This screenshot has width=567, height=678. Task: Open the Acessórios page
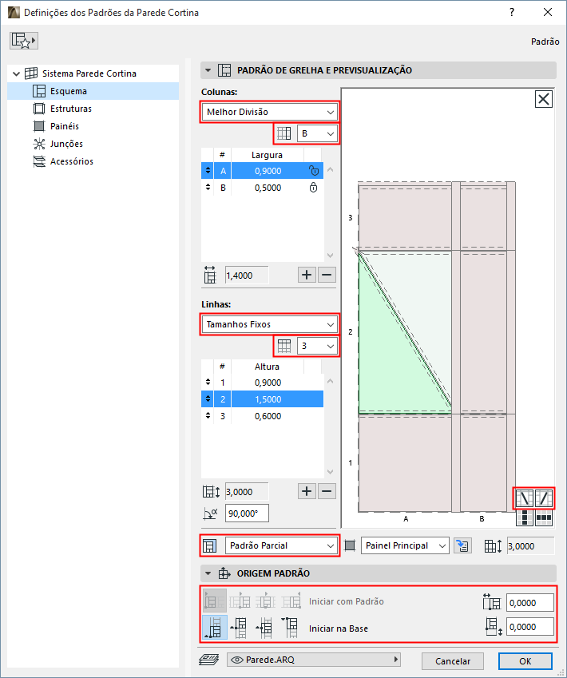(x=71, y=161)
